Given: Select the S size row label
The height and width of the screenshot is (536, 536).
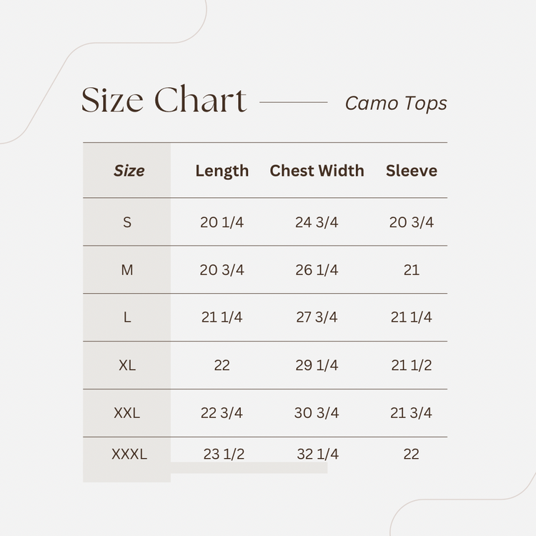Looking at the screenshot, I should [127, 222].
